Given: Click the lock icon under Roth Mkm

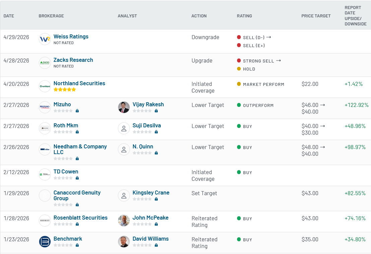Looking at the screenshot, I should click(77, 132).
